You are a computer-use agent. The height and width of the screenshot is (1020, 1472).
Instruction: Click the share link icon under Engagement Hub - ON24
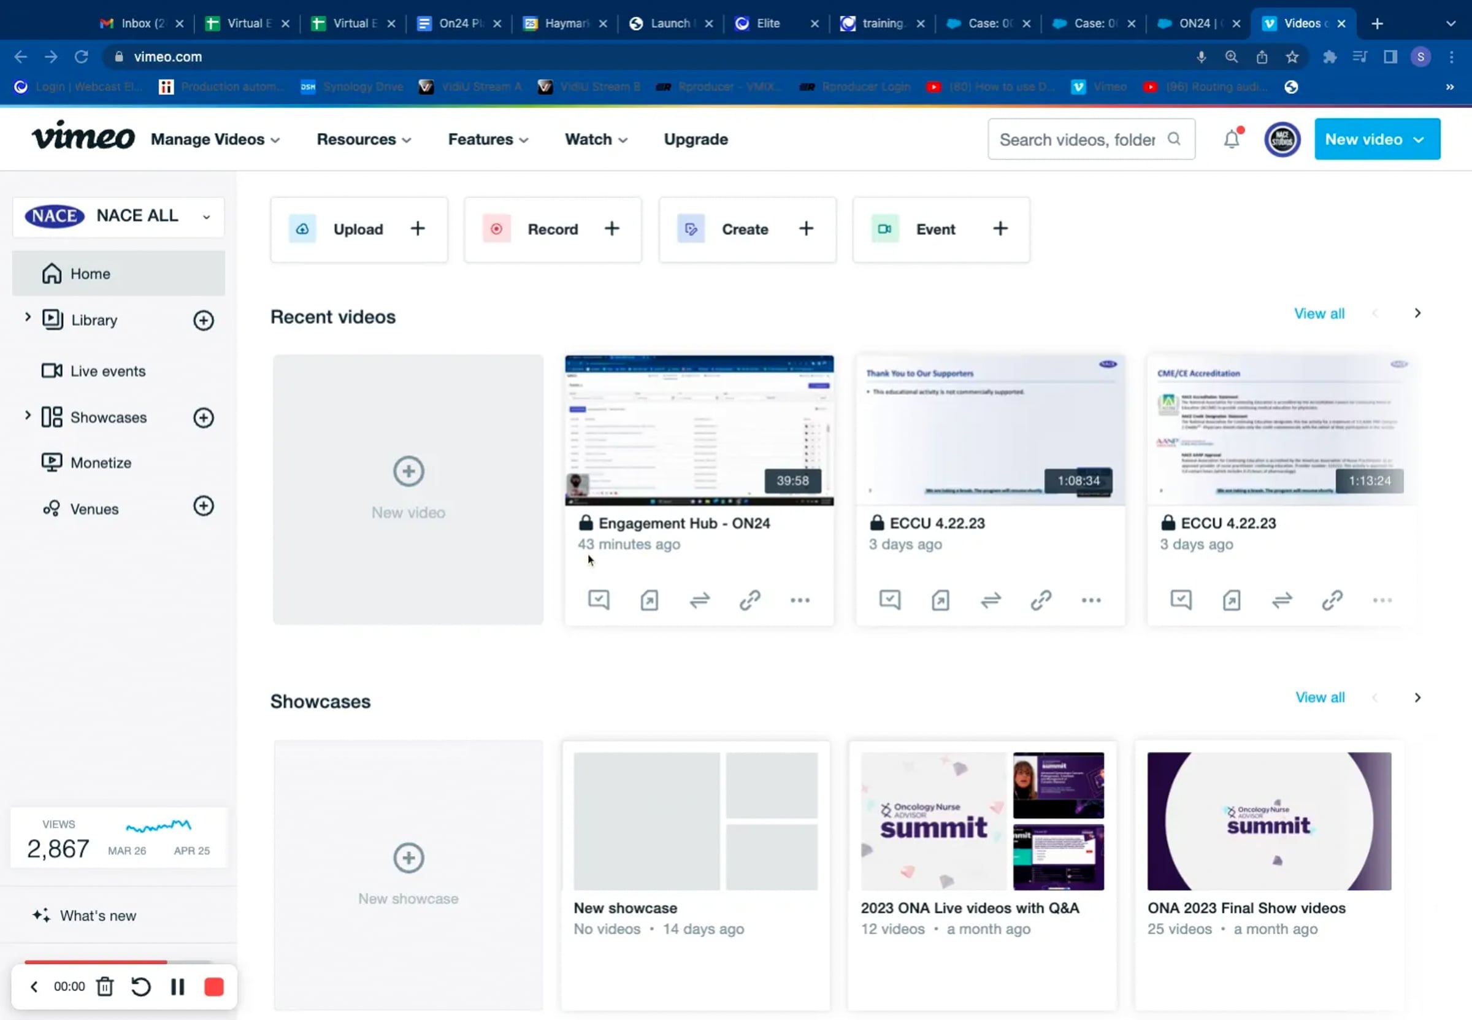(749, 599)
